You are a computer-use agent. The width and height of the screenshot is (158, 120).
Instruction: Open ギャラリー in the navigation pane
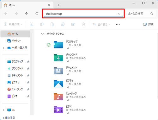coord(15,41)
